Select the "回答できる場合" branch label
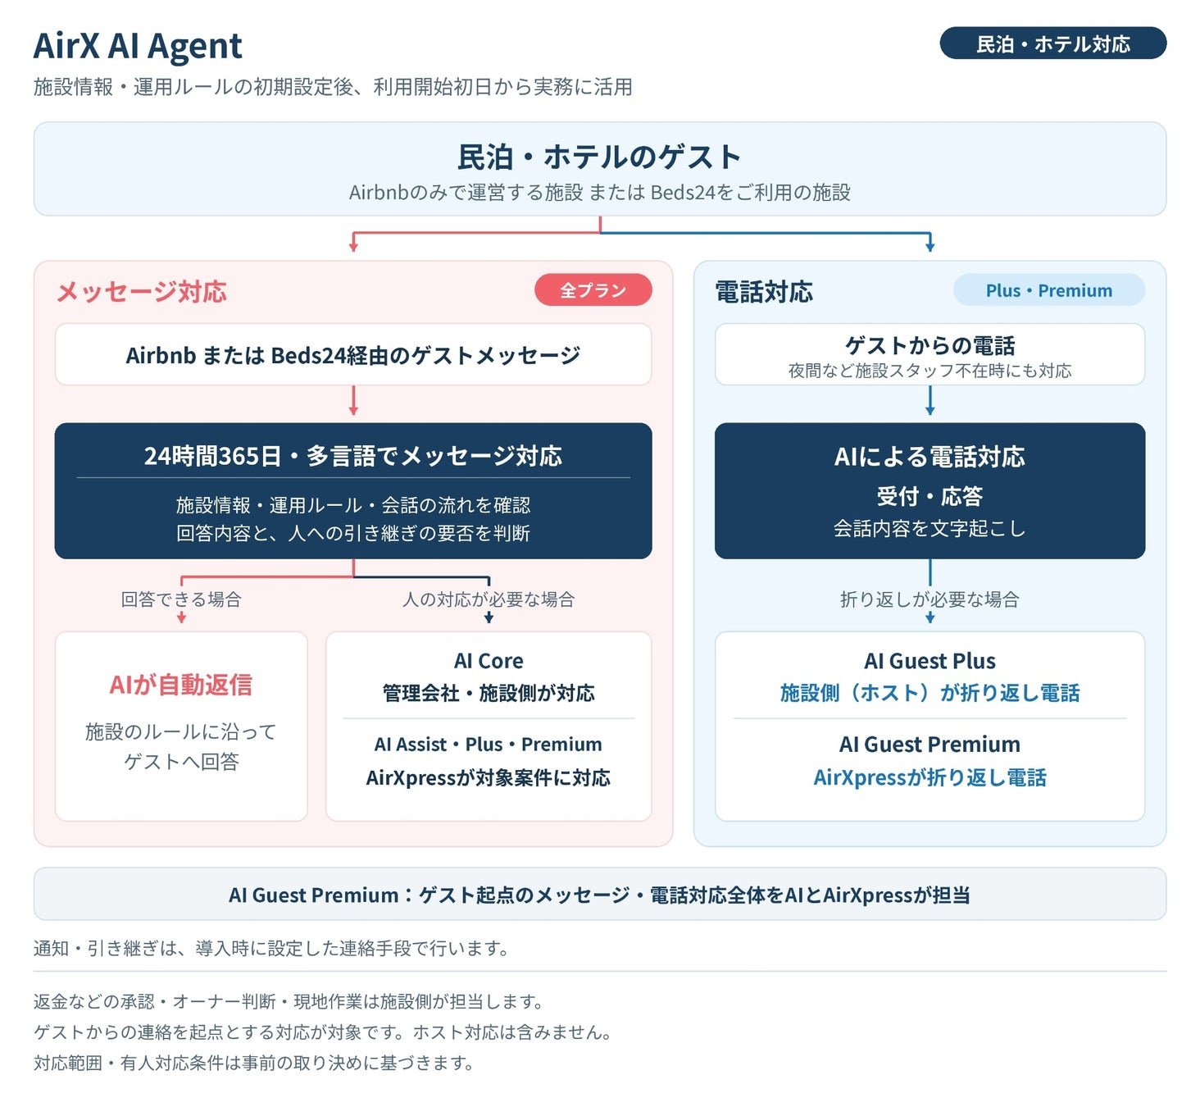1200x1107 pixels. [x=181, y=599]
